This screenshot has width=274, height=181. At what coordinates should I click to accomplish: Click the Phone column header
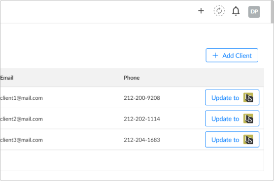click(132, 78)
